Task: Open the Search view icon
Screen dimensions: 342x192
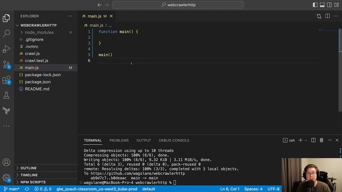Action: point(6,33)
